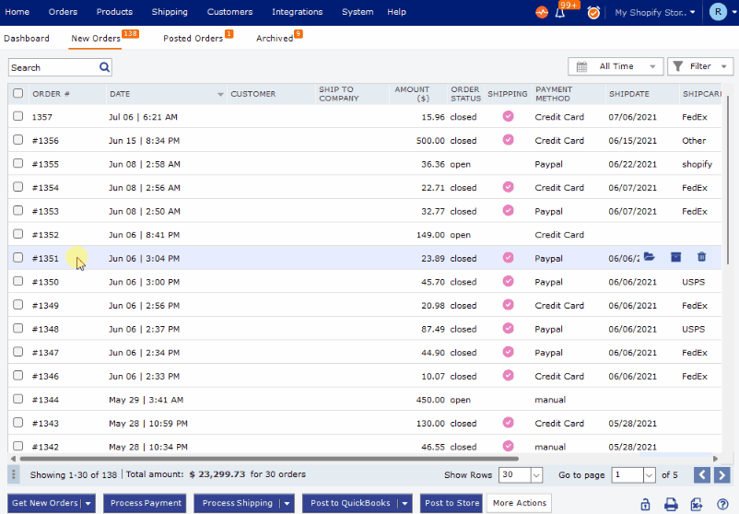Click the unlock padlock icon

645,504
